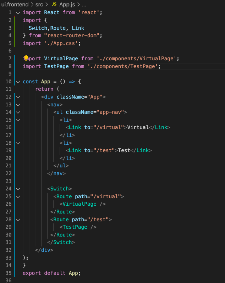Open App.js breadcrumb segment
The image size is (225, 283).
67,4
